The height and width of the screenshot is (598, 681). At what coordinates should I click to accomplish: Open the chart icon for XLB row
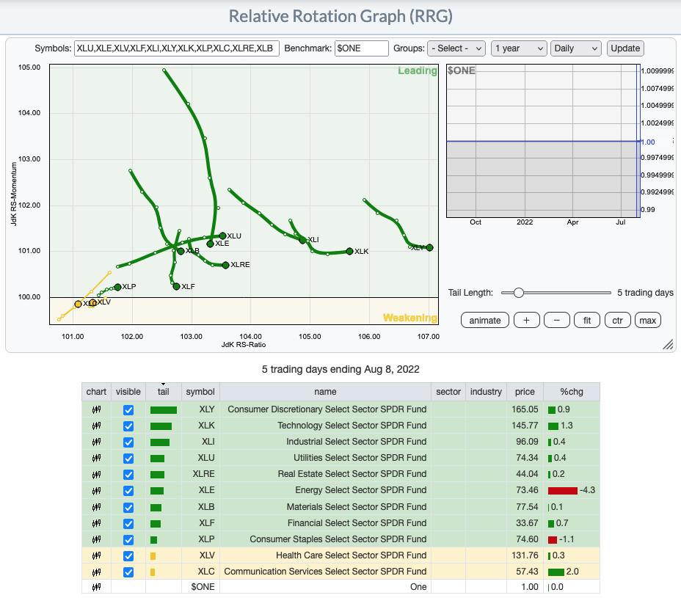coord(96,507)
